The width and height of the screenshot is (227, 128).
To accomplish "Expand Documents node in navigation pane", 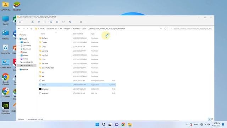I will coord(19,46).
